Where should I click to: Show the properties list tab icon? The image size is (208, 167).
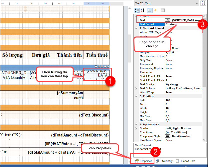click(x=149, y=10)
